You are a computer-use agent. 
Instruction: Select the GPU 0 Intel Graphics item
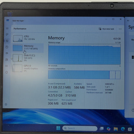point(28,68)
